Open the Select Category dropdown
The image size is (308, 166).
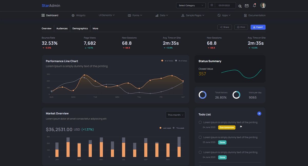(x=191, y=5)
